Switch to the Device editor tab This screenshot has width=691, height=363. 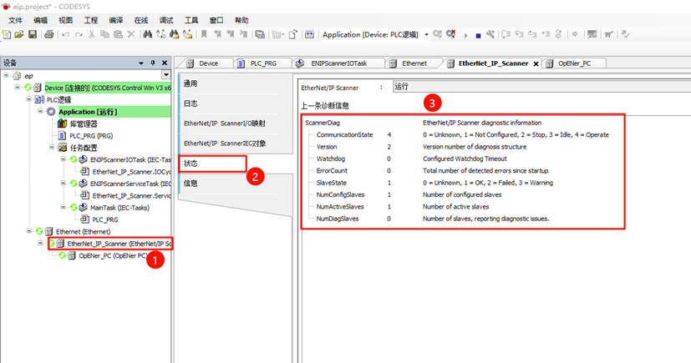[x=206, y=63]
